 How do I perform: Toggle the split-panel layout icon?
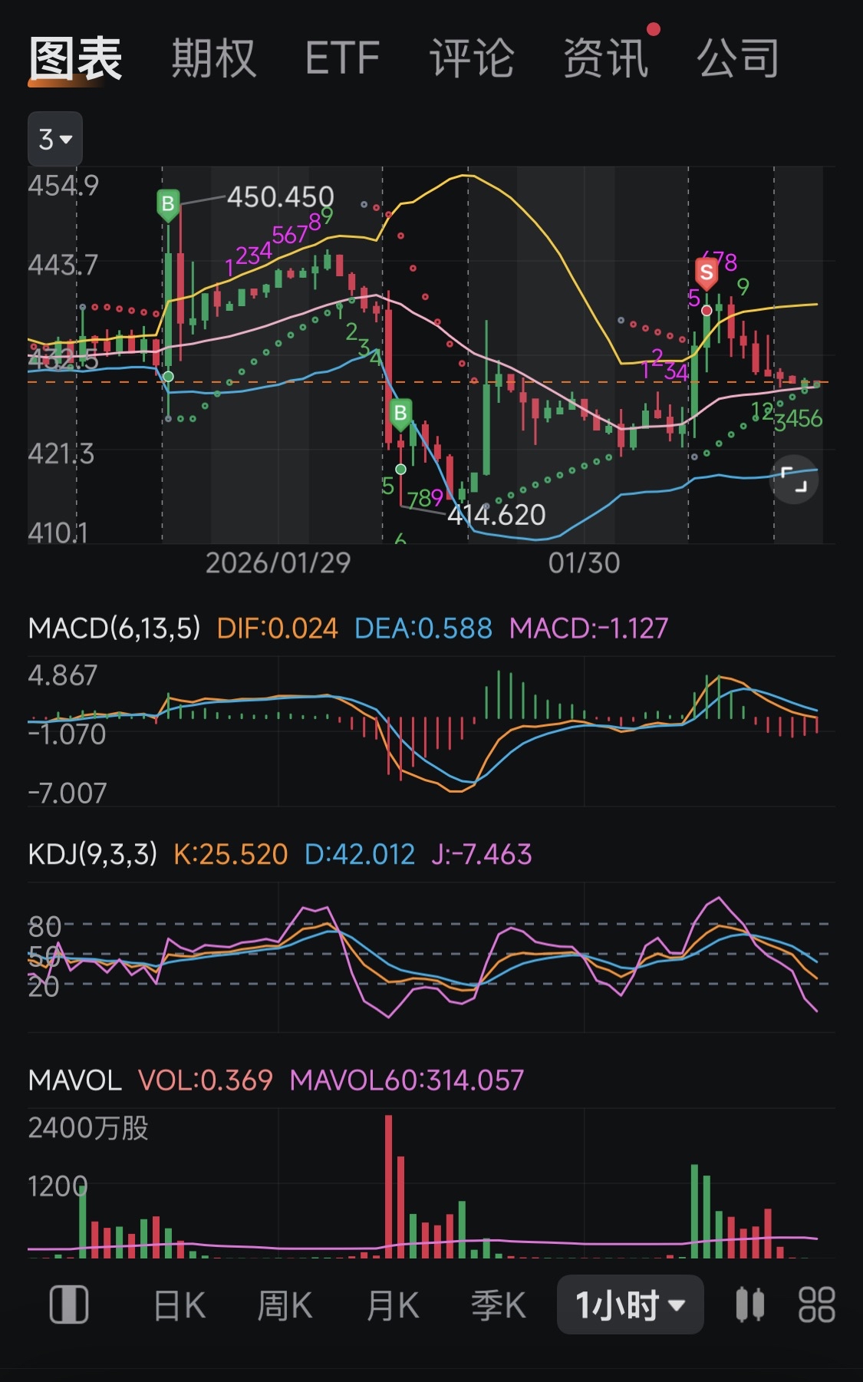(69, 1304)
